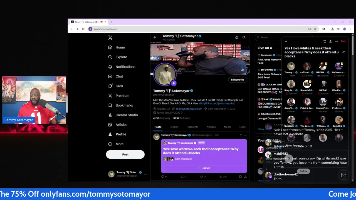This screenshot has height=200, width=356.
Task: Open post view analytics icon
Action: coord(221,176)
